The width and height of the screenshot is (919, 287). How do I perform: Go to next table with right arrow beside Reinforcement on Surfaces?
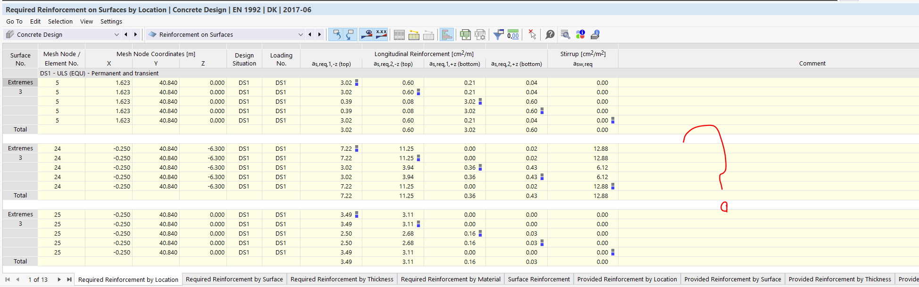point(319,34)
